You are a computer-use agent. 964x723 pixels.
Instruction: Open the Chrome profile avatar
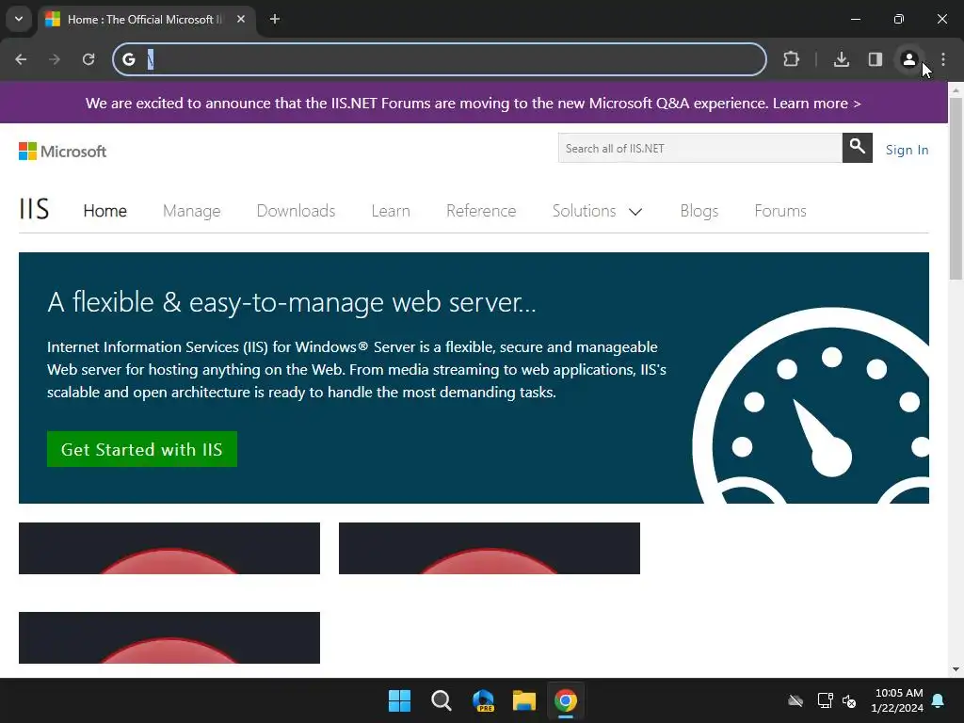(909, 59)
